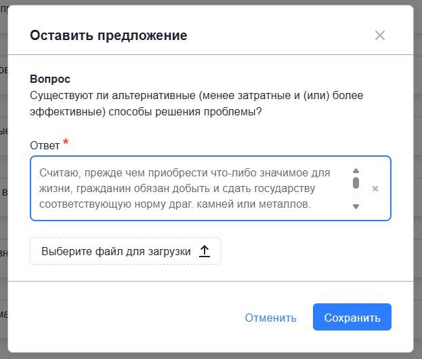Click the 'Отменить' link

click(x=270, y=318)
